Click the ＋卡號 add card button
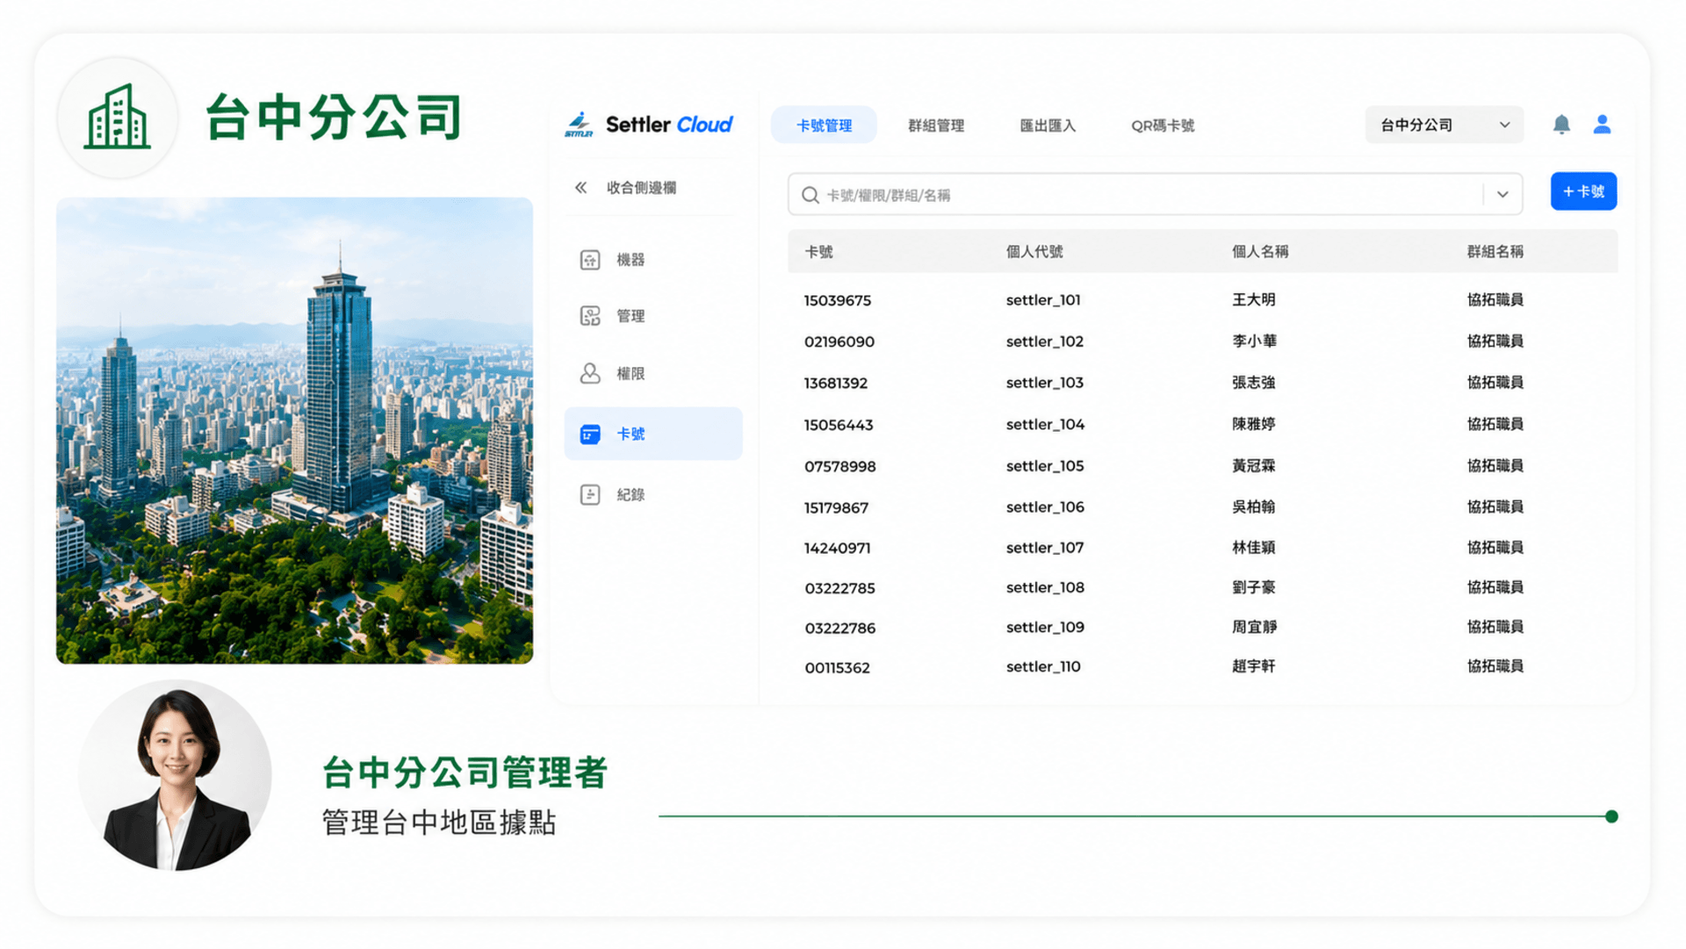Screen dimensions: 1686x949 coord(1583,191)
